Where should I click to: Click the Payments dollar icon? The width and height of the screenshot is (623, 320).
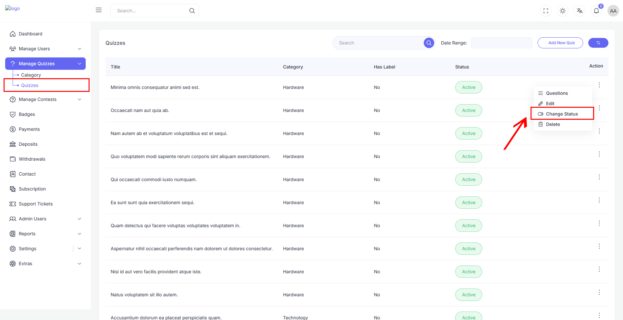(13, 129)
